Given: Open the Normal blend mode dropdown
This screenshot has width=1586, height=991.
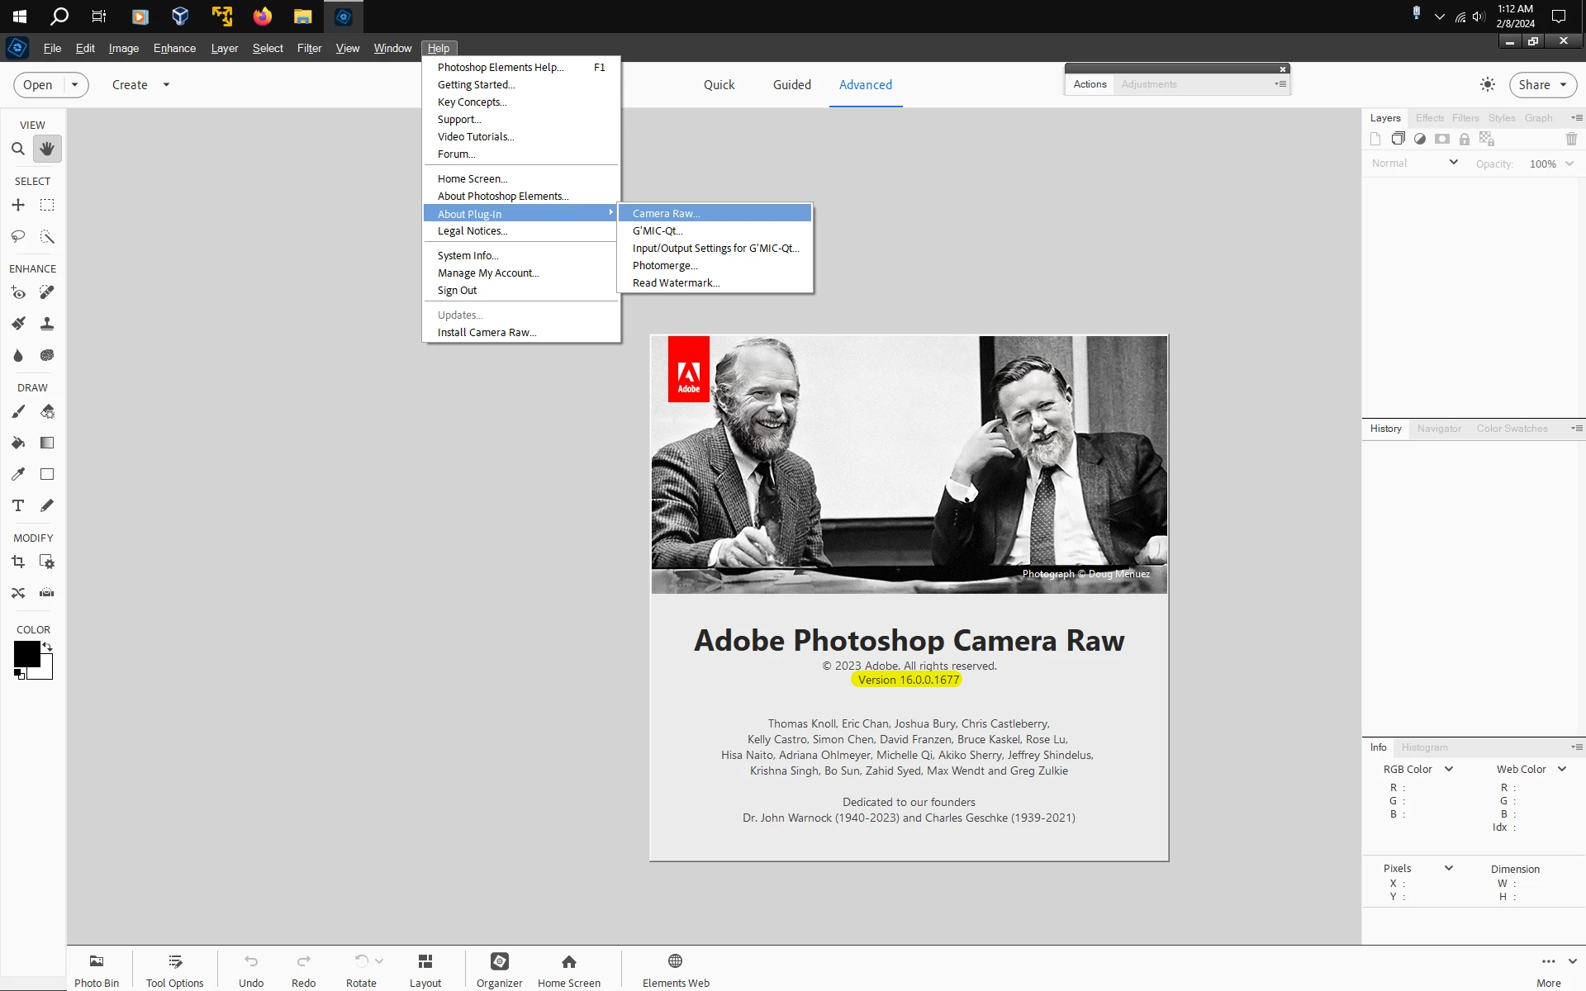Looking at the screenshot, I should click(x=1413, y=164).
